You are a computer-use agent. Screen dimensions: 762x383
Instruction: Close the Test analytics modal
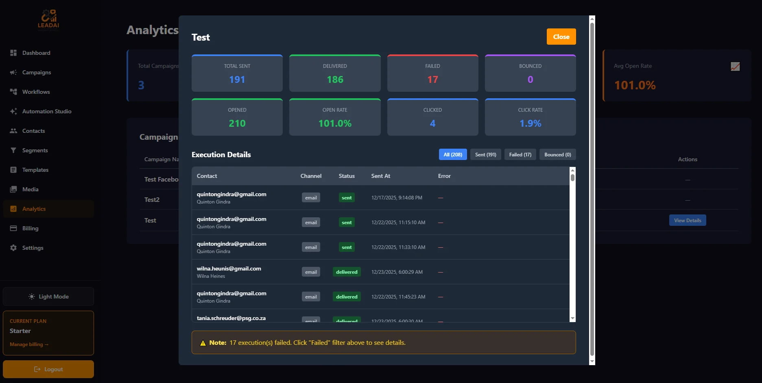pyautogui.click(x=561, y=37)
